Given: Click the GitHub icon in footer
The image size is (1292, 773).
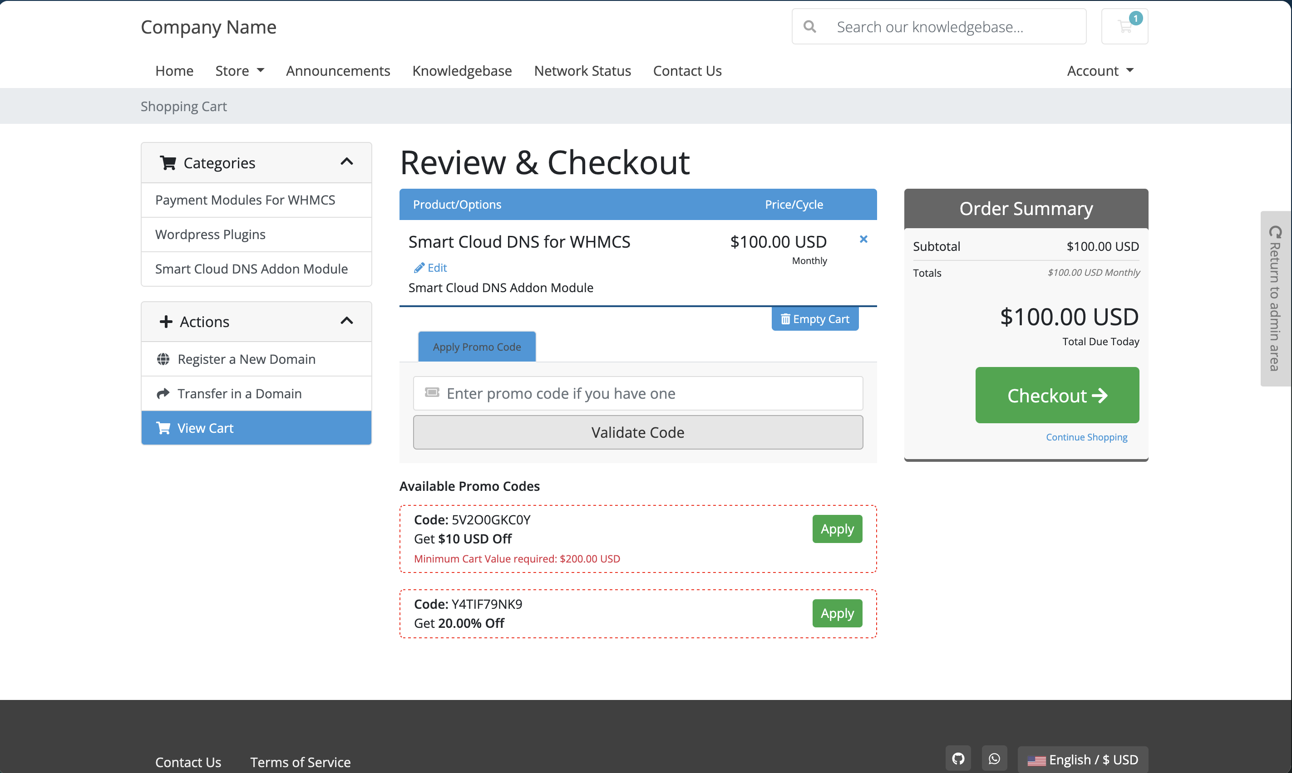Looking at the screenshot, I should coord(958,758).
